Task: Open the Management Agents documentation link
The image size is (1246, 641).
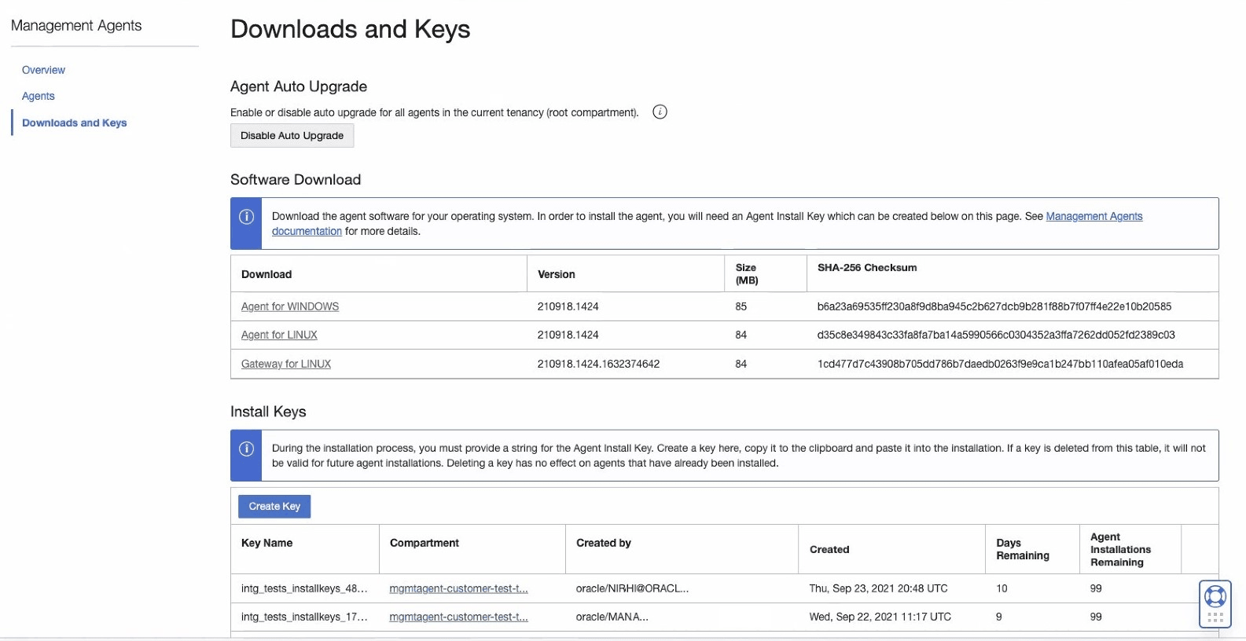Action: tap(1093, 217)
